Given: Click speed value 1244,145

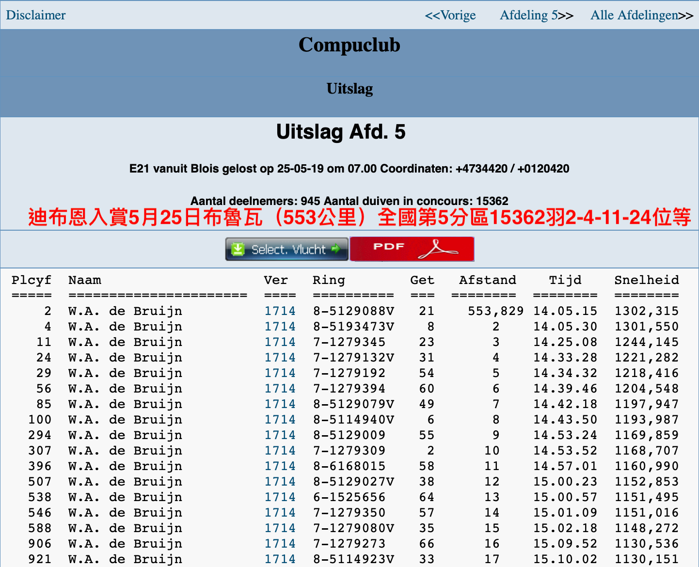Looking at the screenshot, I should (x=647, y=342).
